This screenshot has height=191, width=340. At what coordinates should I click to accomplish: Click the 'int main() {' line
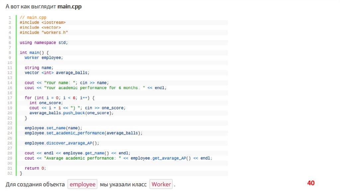coord(34,53)
